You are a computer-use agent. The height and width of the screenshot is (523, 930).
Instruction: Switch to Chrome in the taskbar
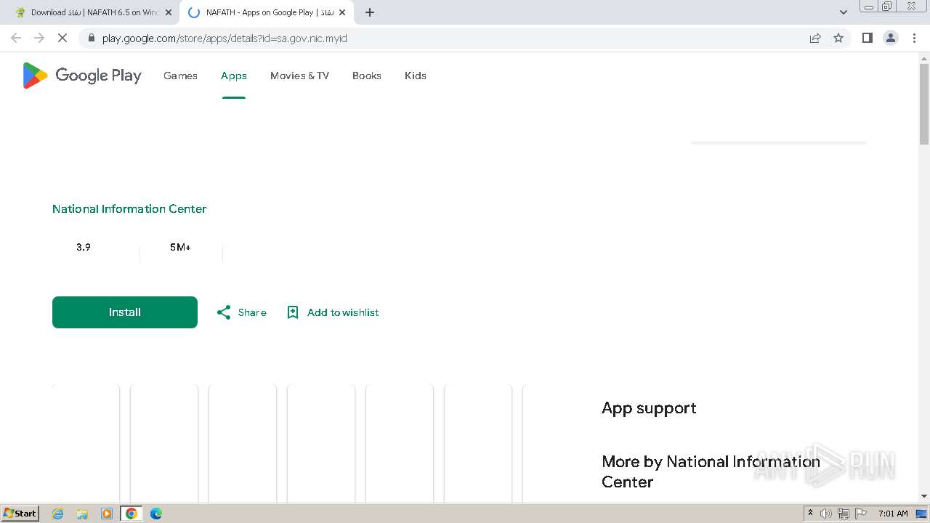click(x=132, y=514)
